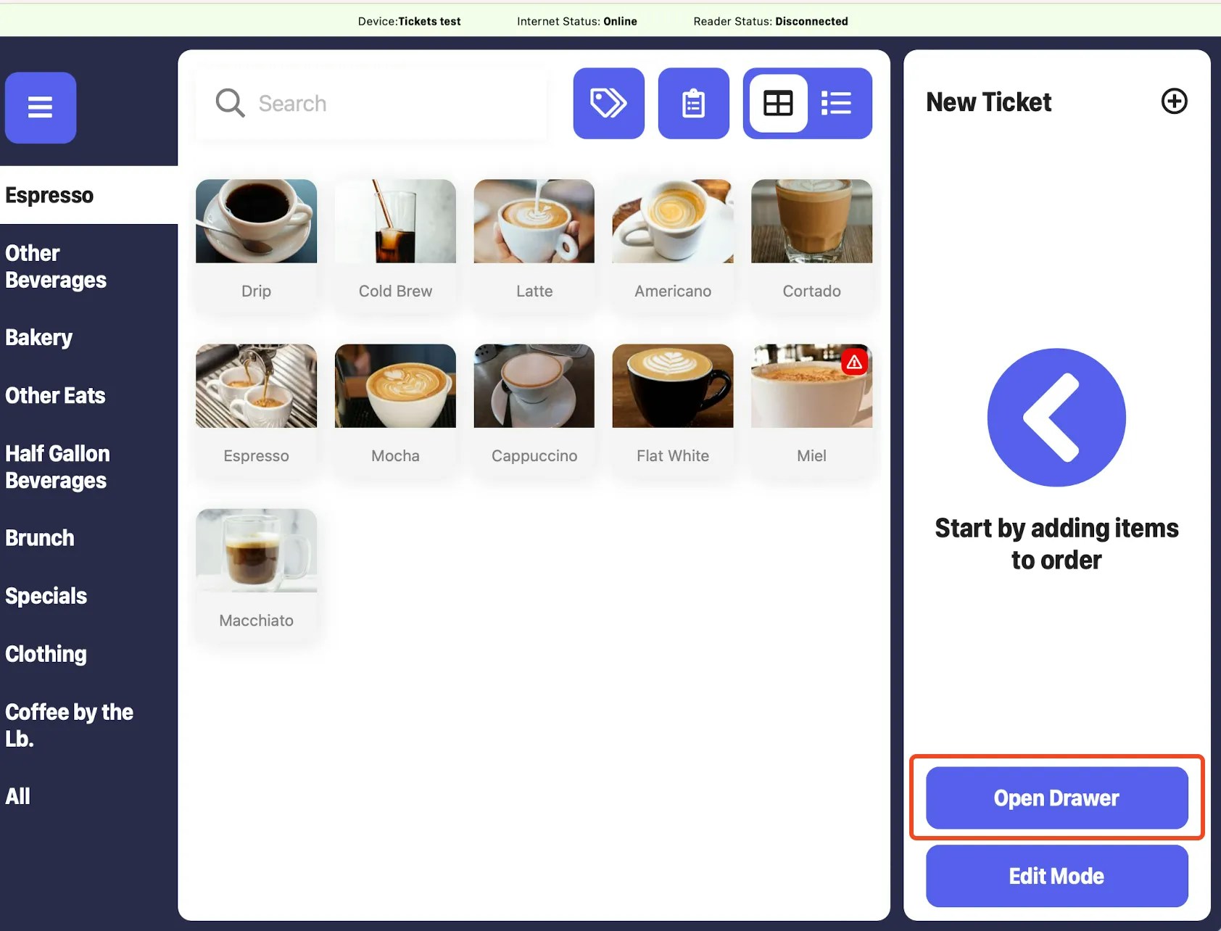Click the red warning icon on Miel
Viewport: 1221px width, 931px height.
tap(854, 362)
